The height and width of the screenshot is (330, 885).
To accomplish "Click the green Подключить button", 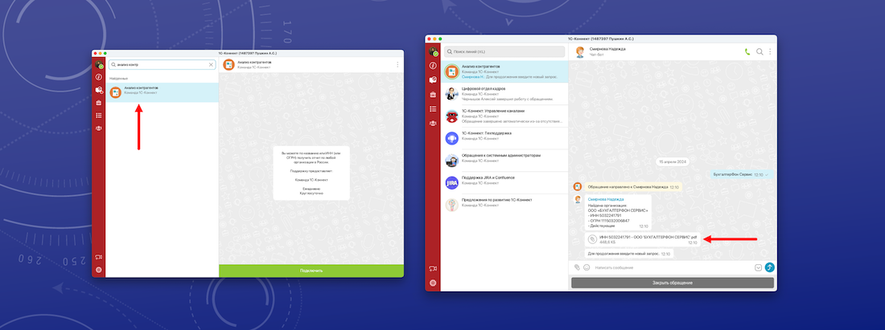I will [x=311, y=271].
